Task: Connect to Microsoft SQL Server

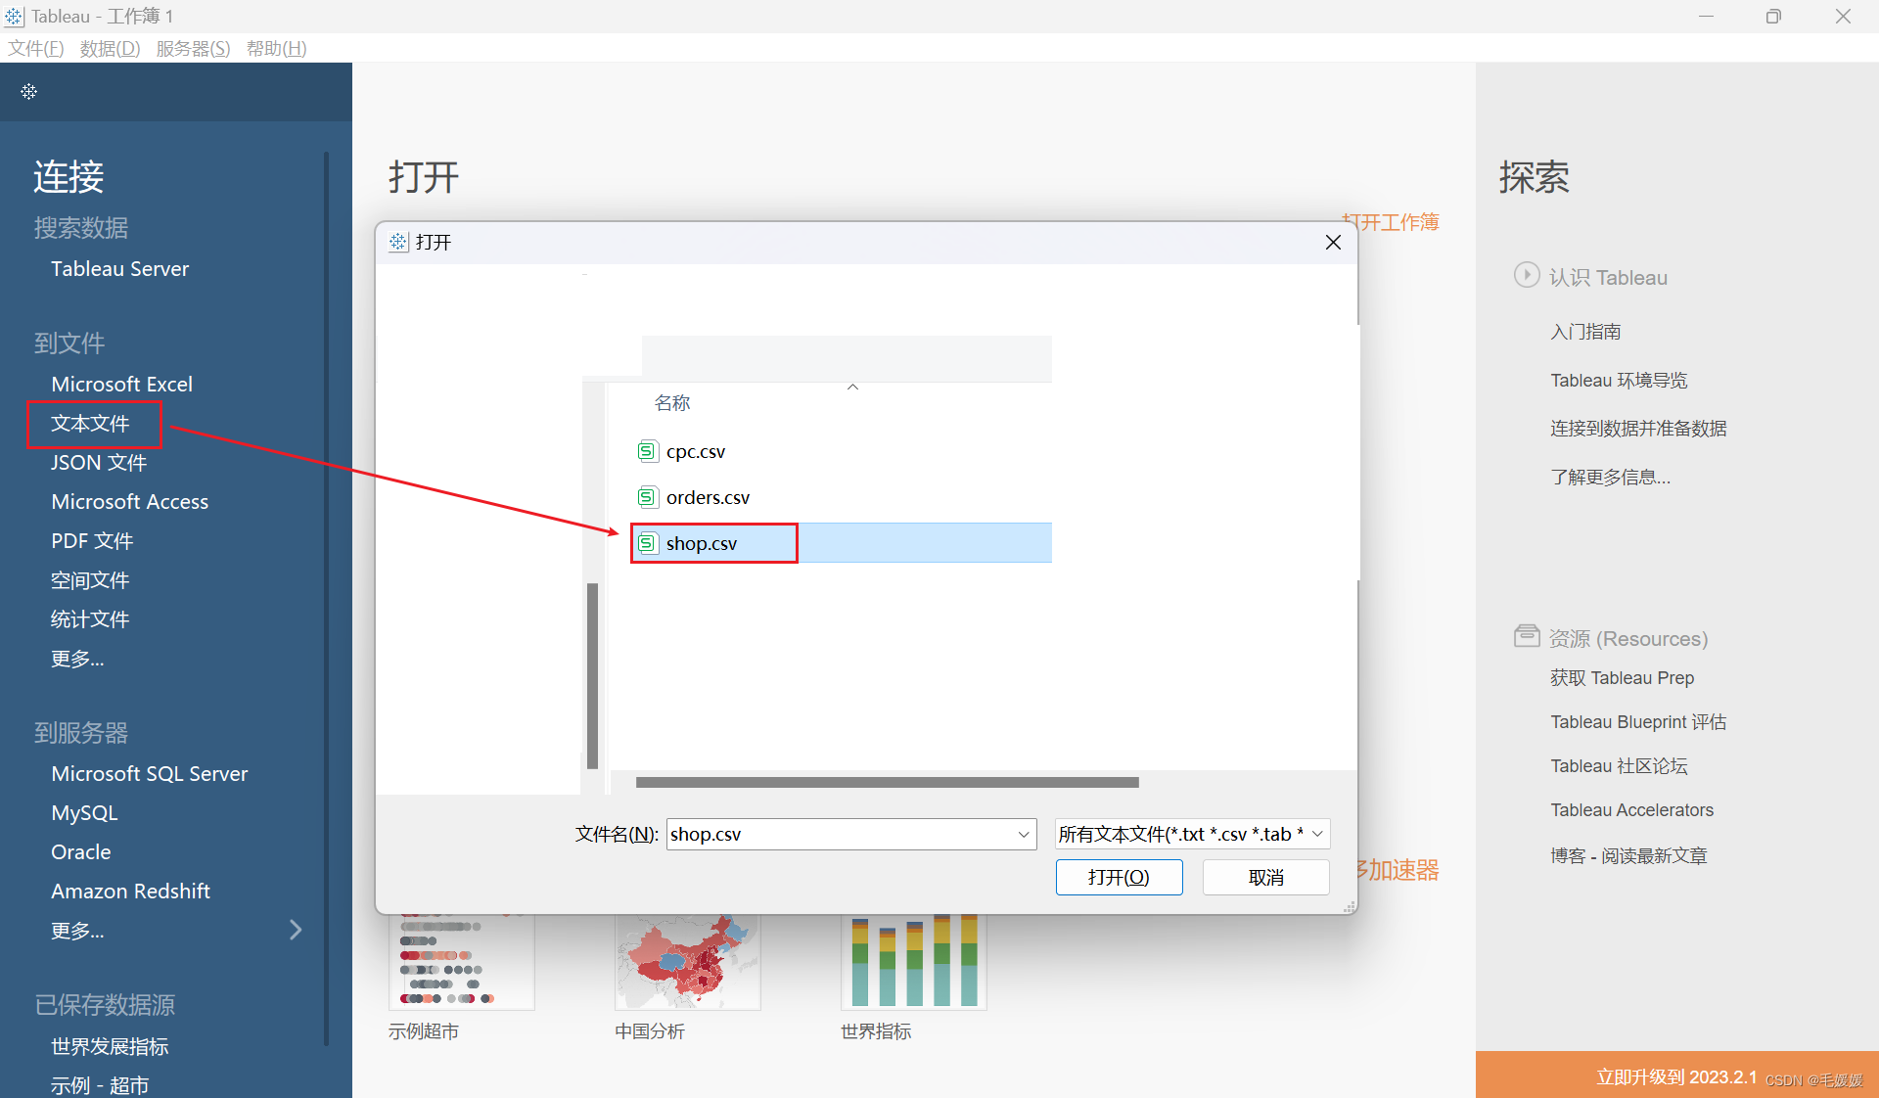Action: [149, 773]
